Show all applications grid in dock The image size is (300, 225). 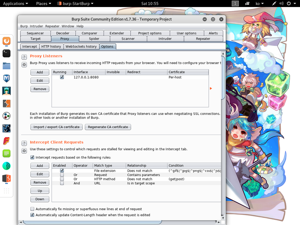[x=6, y=191]
